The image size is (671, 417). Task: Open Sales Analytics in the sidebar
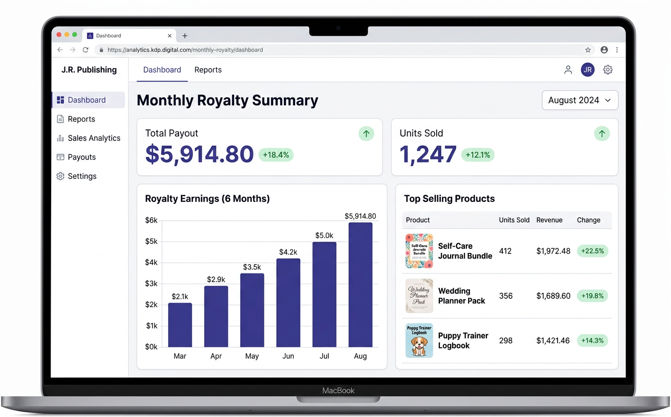(94, 138)
